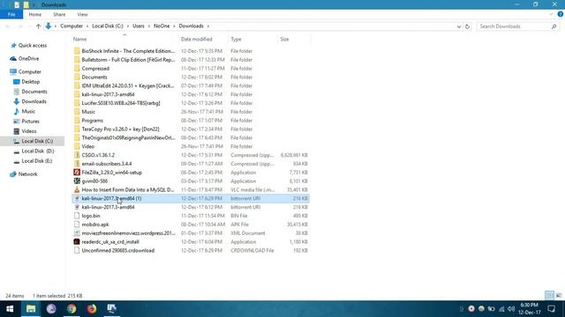Image resolution: width=565 pixels, height=317 pixels.
Task: Open Desktop in navigation pane
Action: tap(30, 82)
